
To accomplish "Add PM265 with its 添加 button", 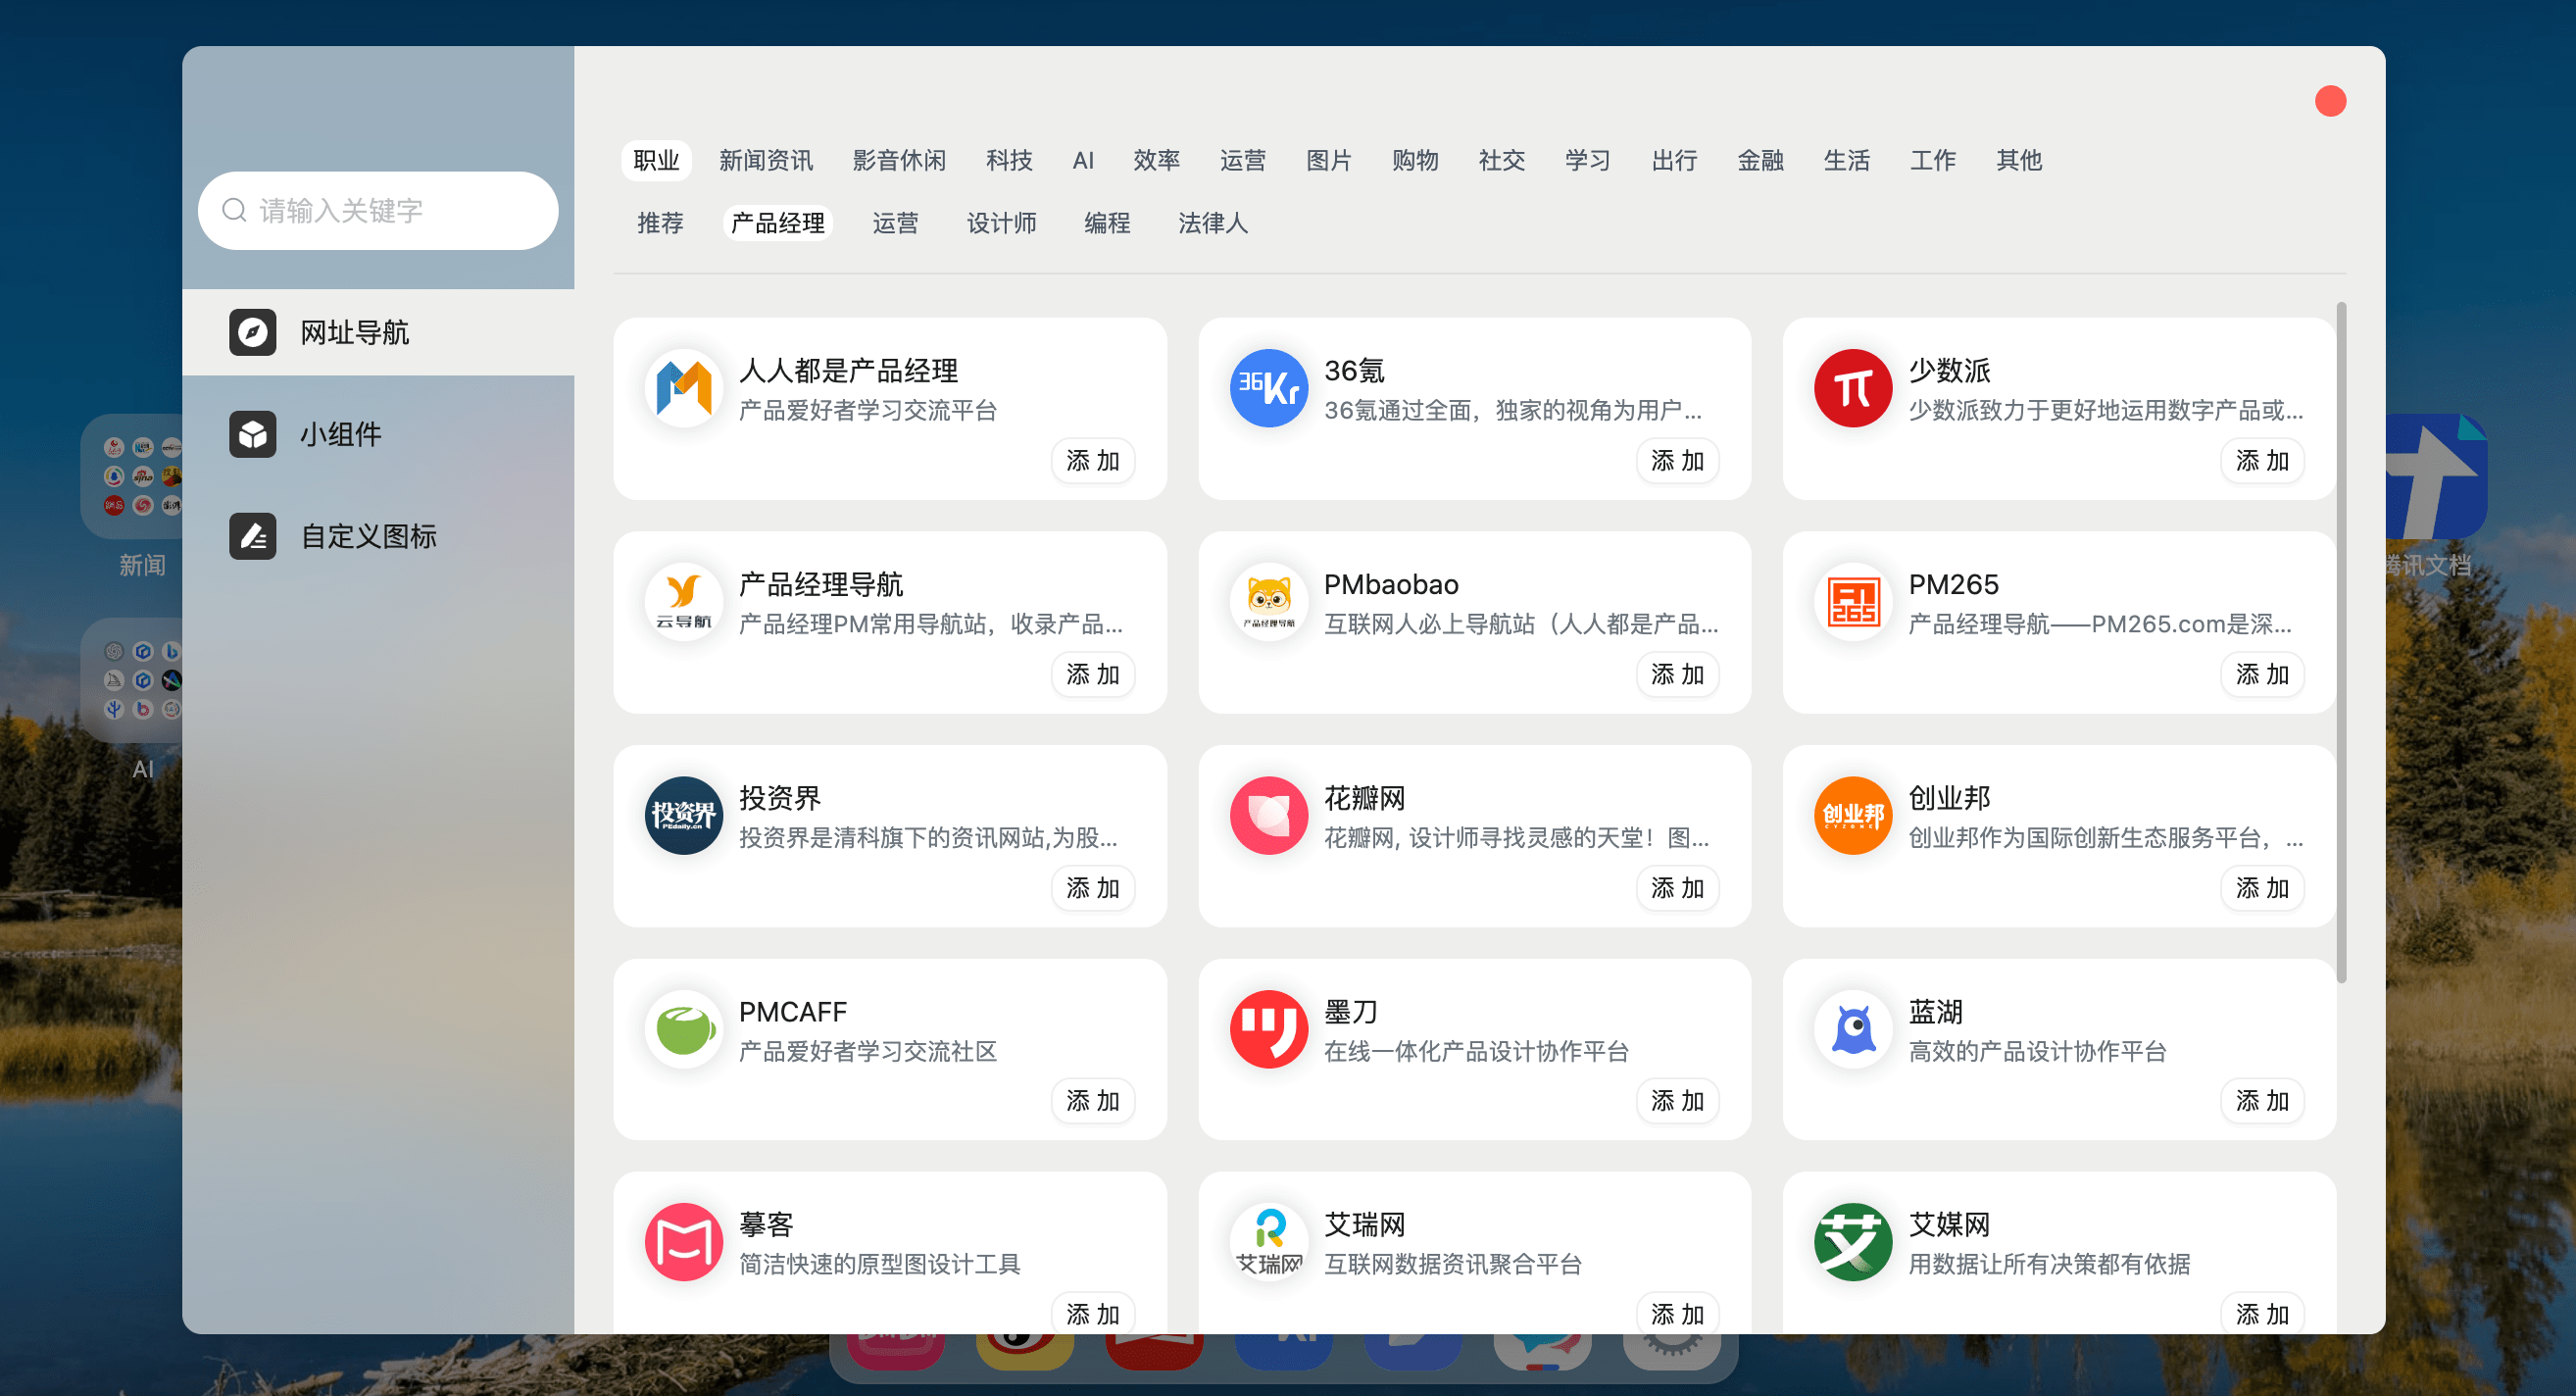I will 2262,674.
